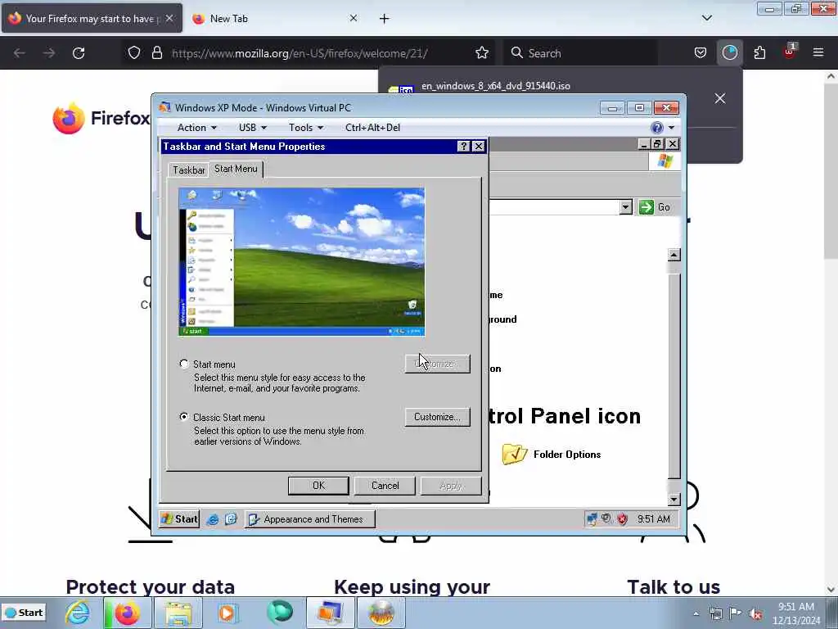Close the downloads panel X icon
The height and width of the screenshot is (629, 838).
720,98
